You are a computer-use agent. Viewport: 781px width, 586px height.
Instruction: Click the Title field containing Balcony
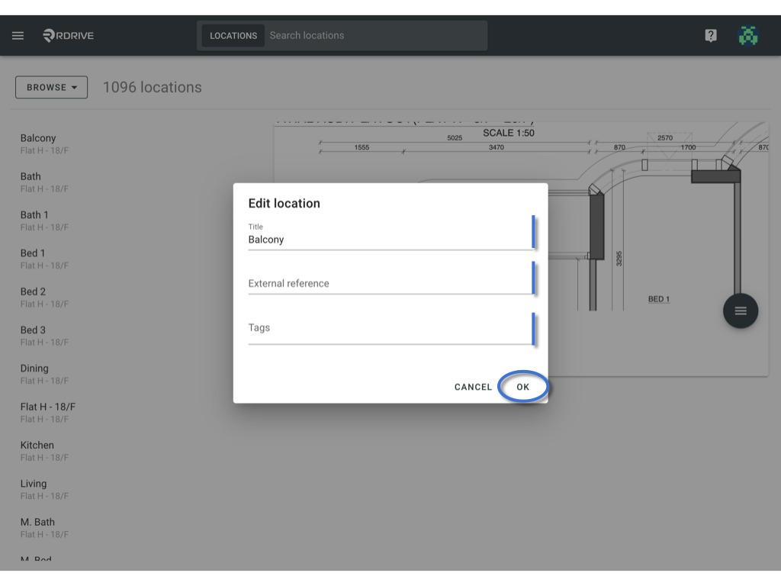(x=390, y=235)
